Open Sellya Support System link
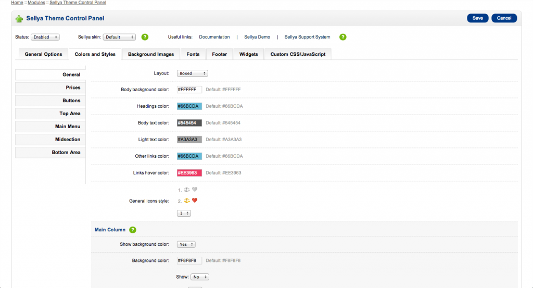Screen dimensions: 533x288 point(307,37)
